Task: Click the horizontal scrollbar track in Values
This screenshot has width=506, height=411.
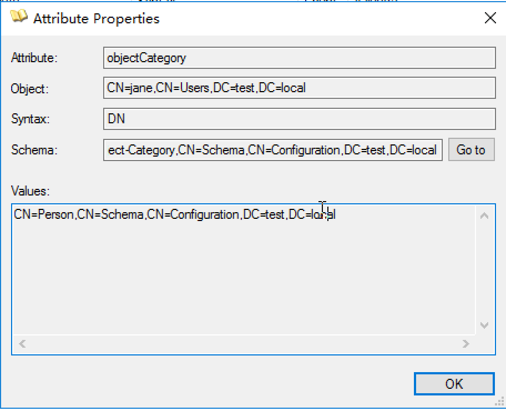Action: click(244, 344)
